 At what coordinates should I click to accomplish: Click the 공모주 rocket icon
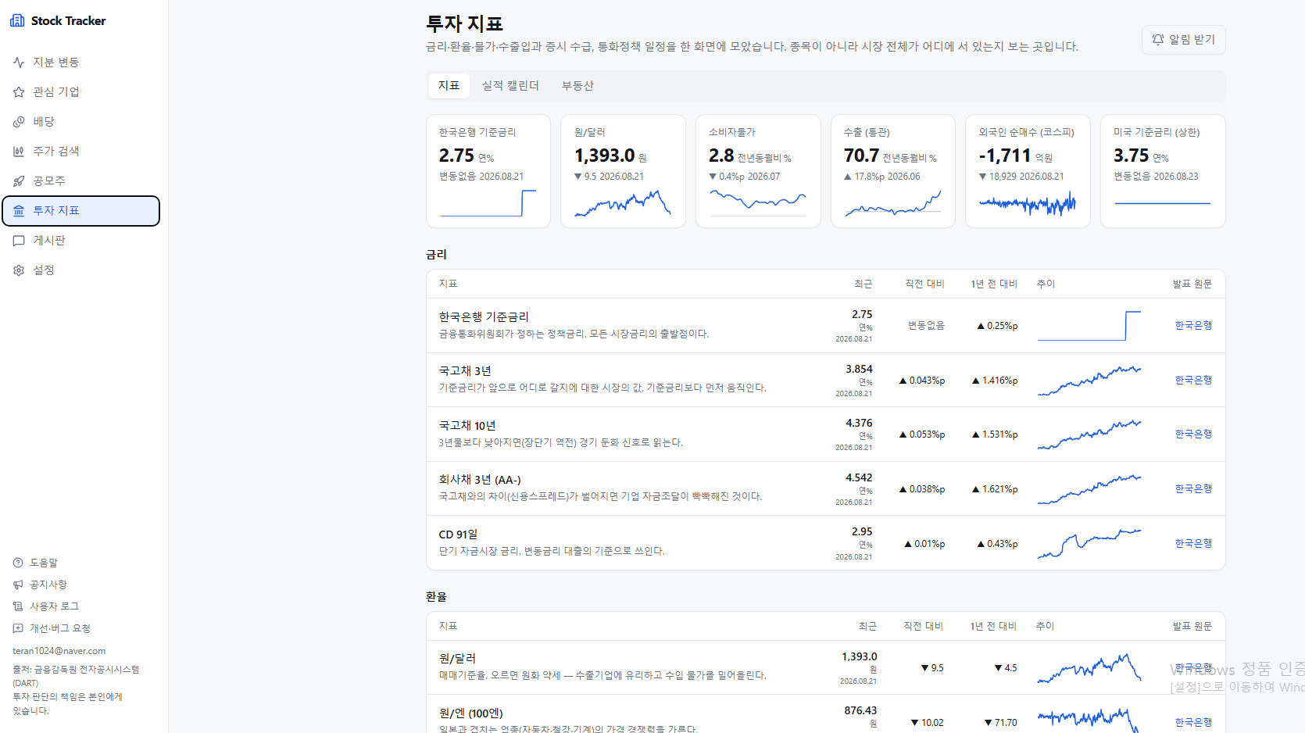point(19,181)
